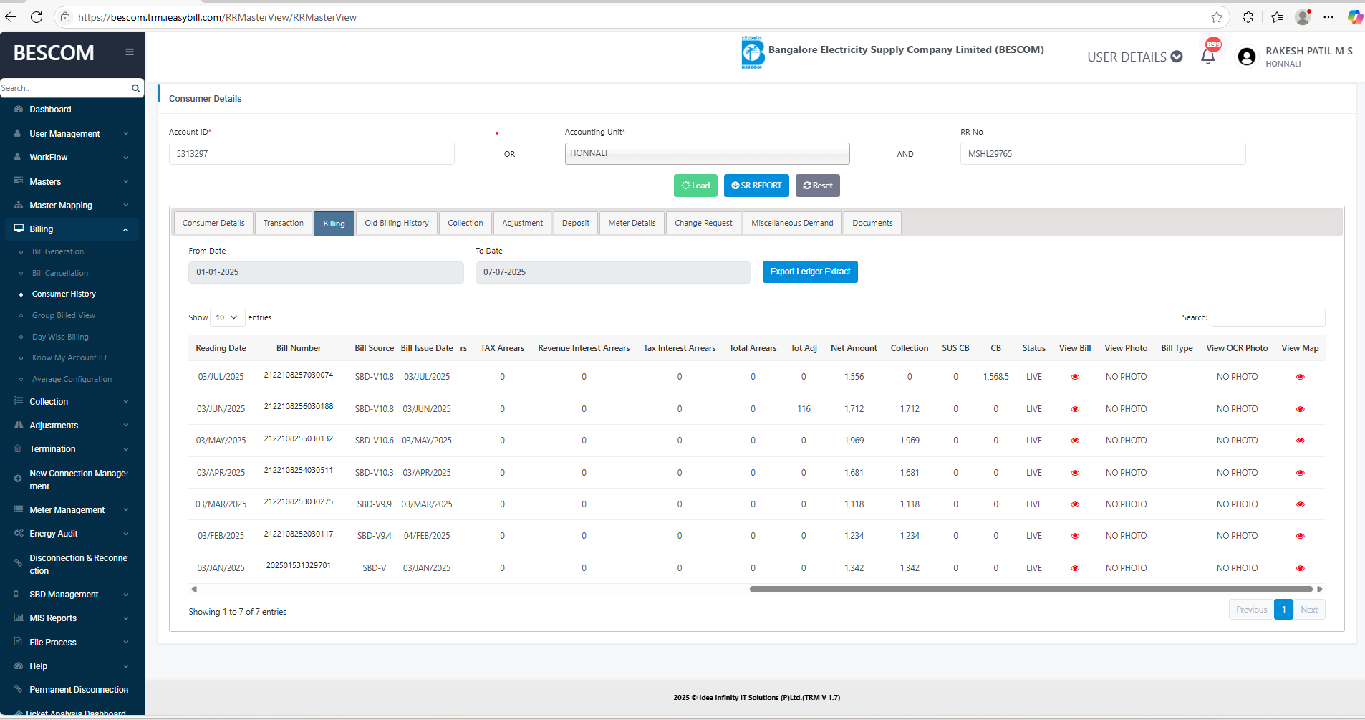The width and height of the screenshot is (1365, 720).
Task: Collapse the Billing sidebar menu
Action: (70, 229)
